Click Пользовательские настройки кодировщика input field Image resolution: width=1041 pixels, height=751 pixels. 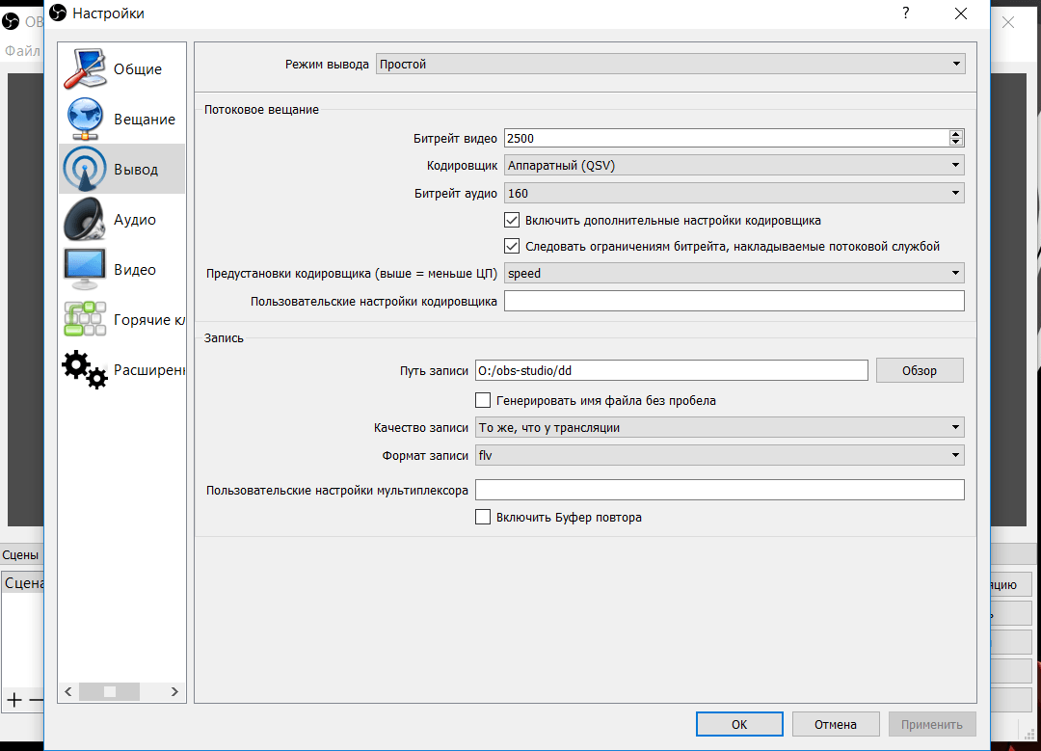tap(734, 301)
